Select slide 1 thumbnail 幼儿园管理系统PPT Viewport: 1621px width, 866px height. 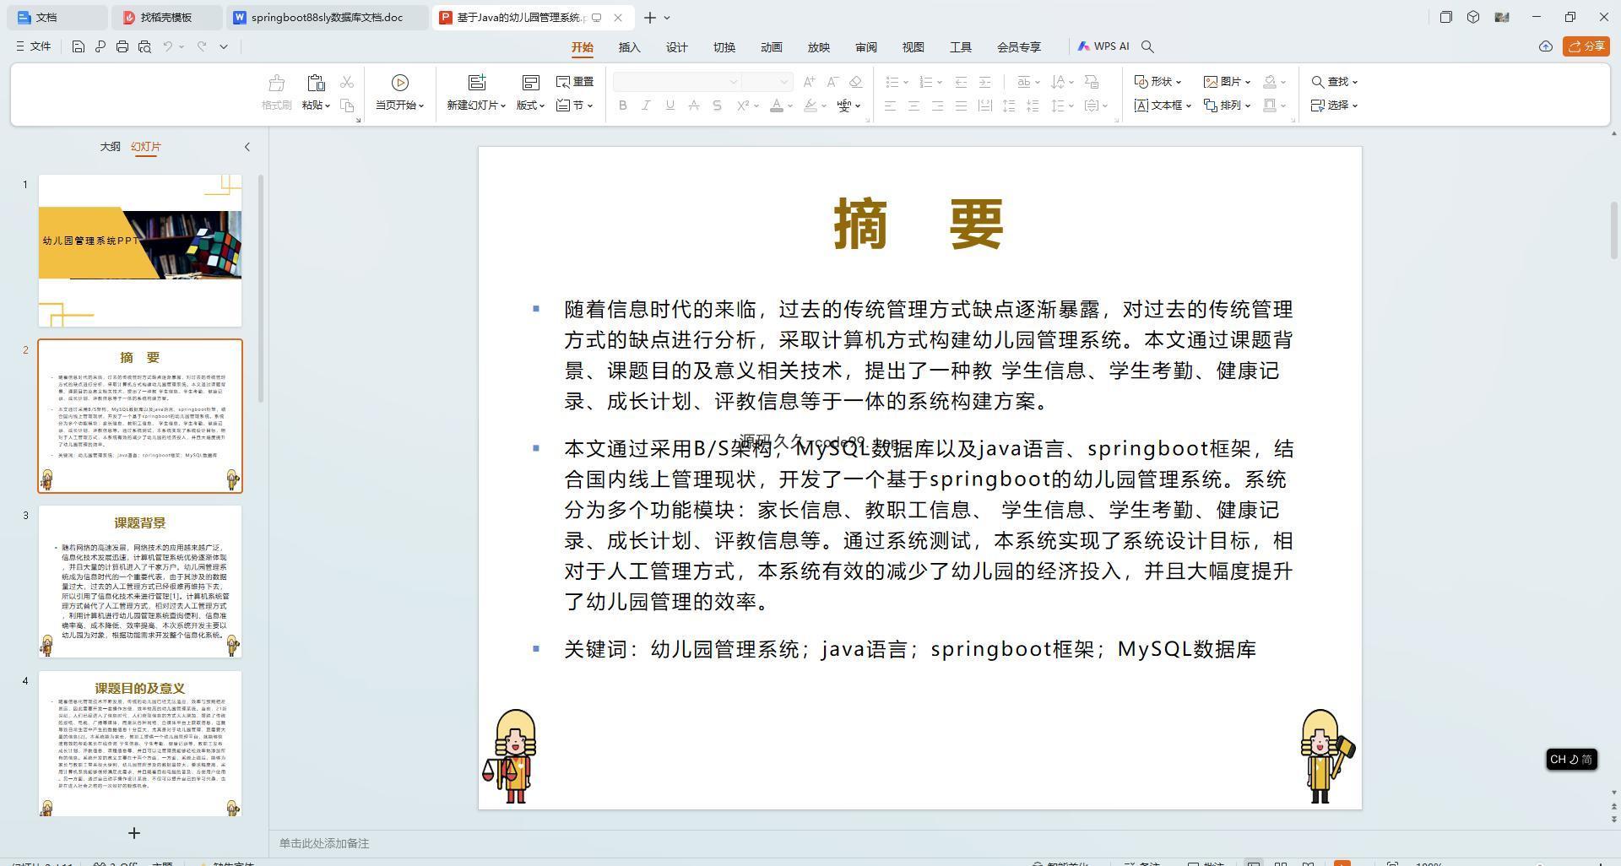click(x=140, y=251)
